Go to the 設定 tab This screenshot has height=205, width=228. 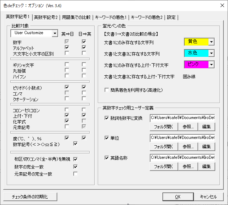[x=171, y=17]
